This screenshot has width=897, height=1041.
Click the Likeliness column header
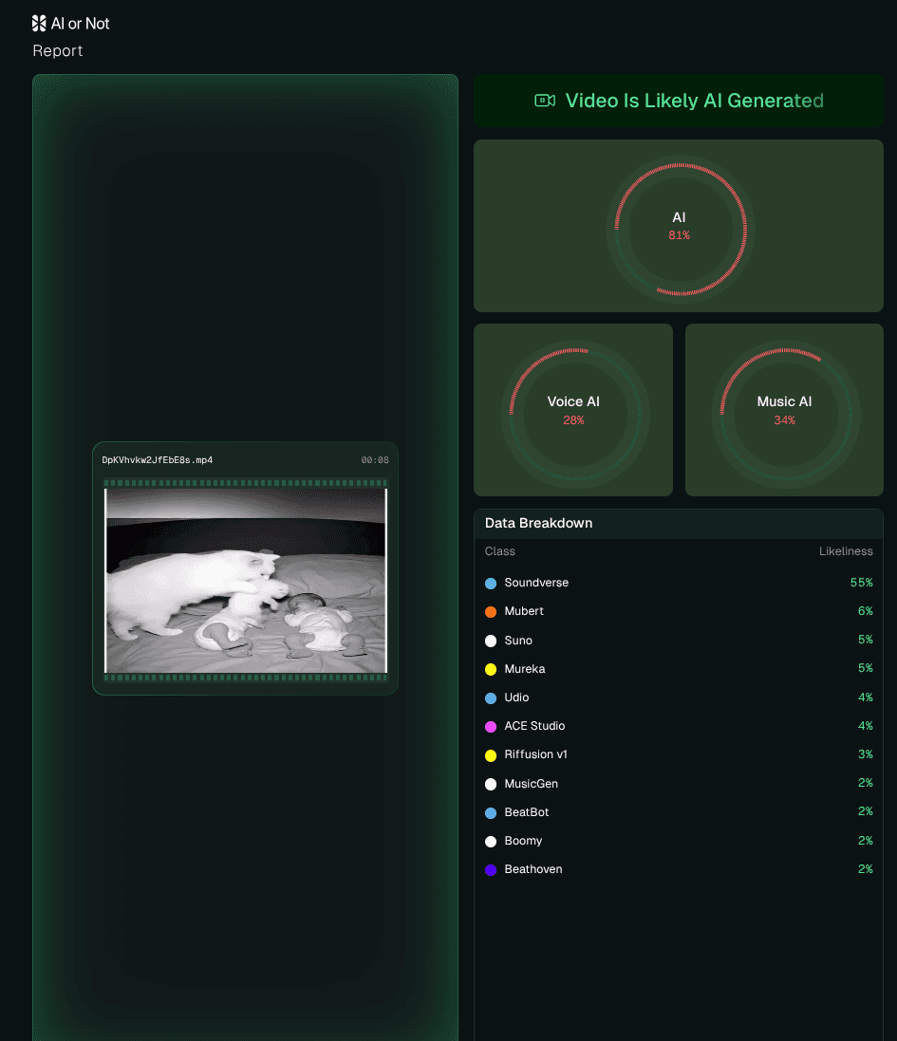click(846, 551)
